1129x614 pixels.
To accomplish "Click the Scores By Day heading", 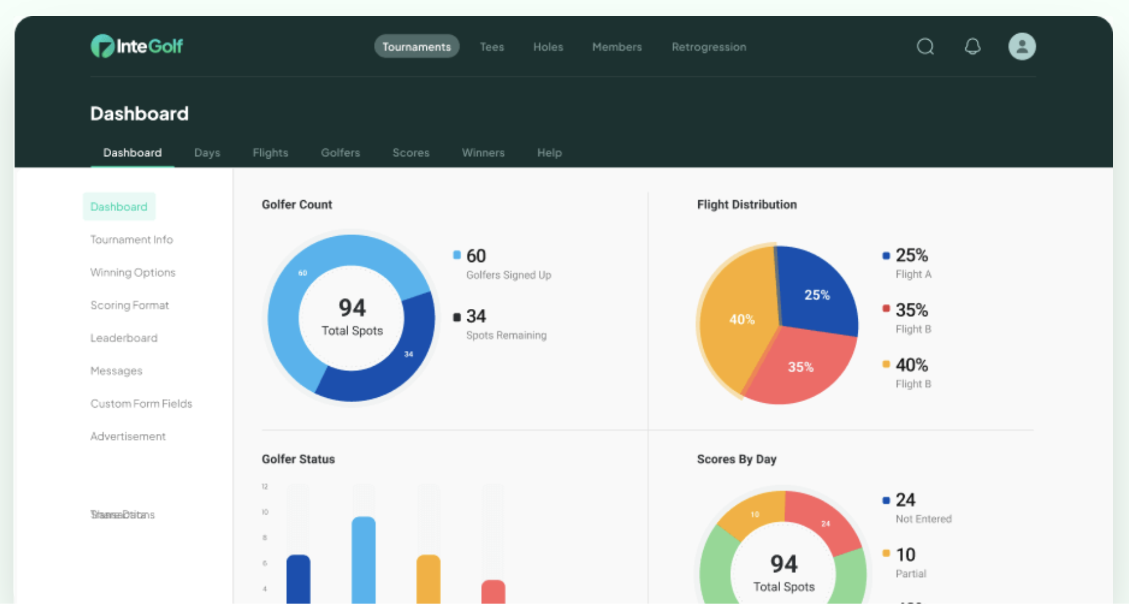I will pos(736,459).
